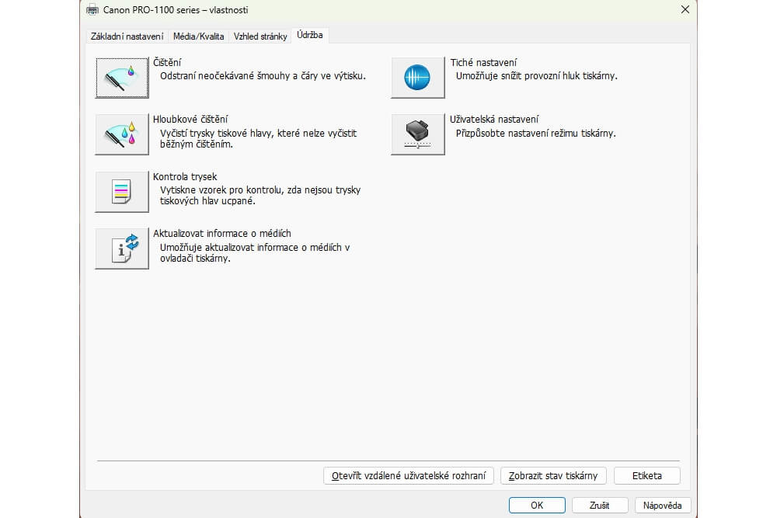Start the Čištění cleaning icon button
Screen dimensions: 777x518
[x=122, y=78]
